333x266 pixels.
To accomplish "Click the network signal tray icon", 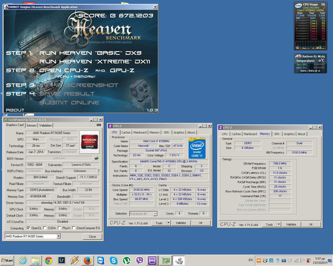I will pos(296,260).
